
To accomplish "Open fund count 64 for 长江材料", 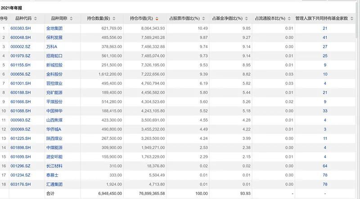I will pos(325,166).
